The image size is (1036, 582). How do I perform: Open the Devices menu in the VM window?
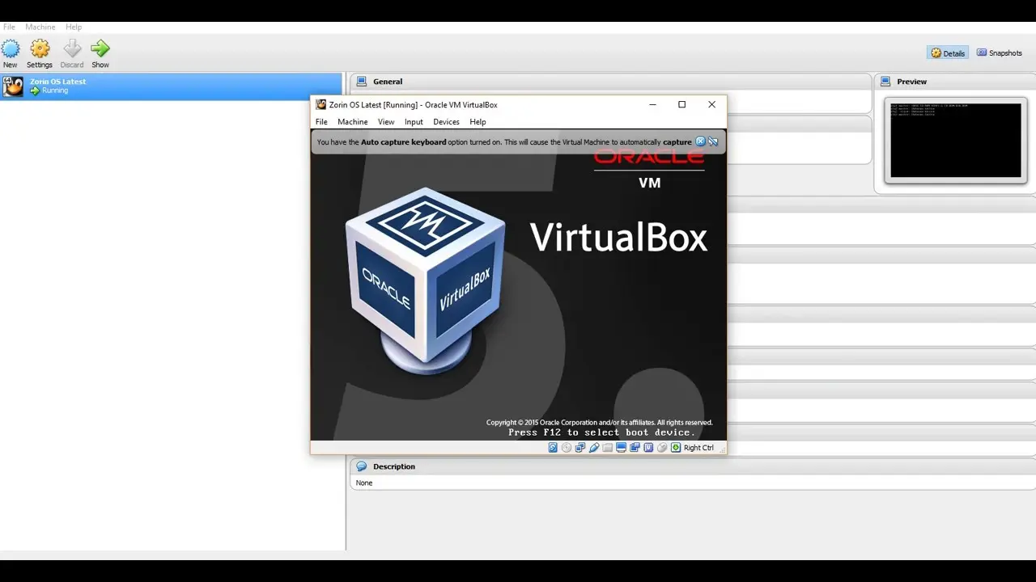point(446,122)
